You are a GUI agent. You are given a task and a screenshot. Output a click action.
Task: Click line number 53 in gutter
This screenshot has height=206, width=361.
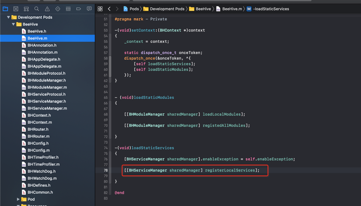[x=106, y=30]
